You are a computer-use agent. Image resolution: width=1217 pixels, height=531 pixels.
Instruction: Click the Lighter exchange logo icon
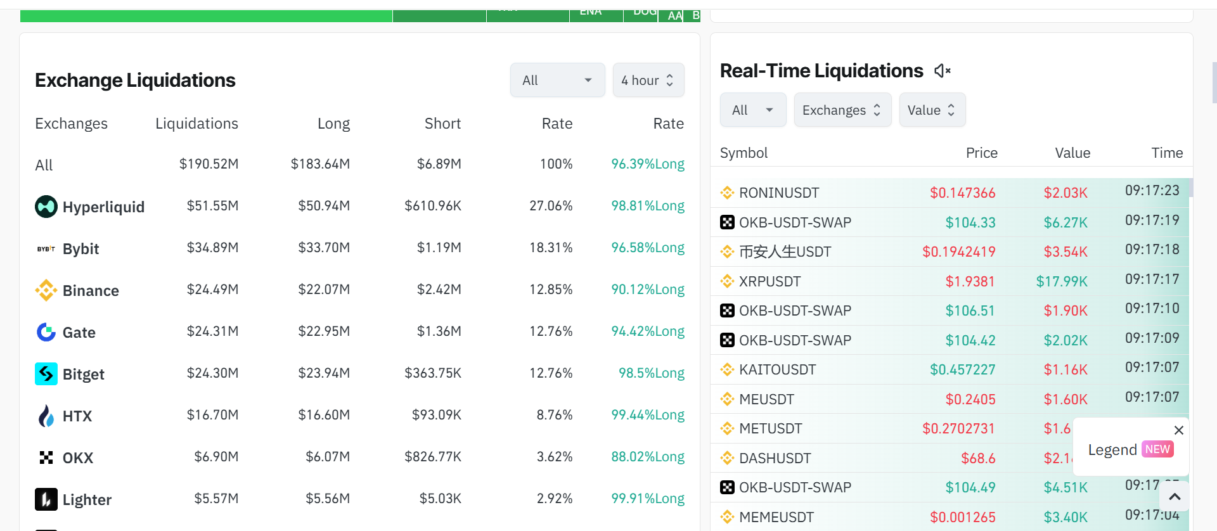[x=46, y=499]
